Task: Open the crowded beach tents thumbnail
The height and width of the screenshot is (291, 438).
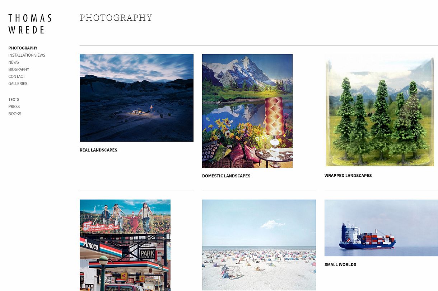Action: pyautogui.click(x=259, y=245)
